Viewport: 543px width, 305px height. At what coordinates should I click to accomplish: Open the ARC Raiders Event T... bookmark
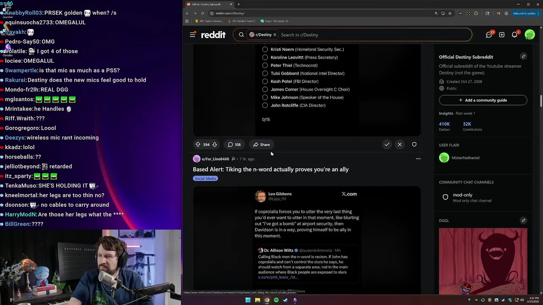click(x=242, y=21)
